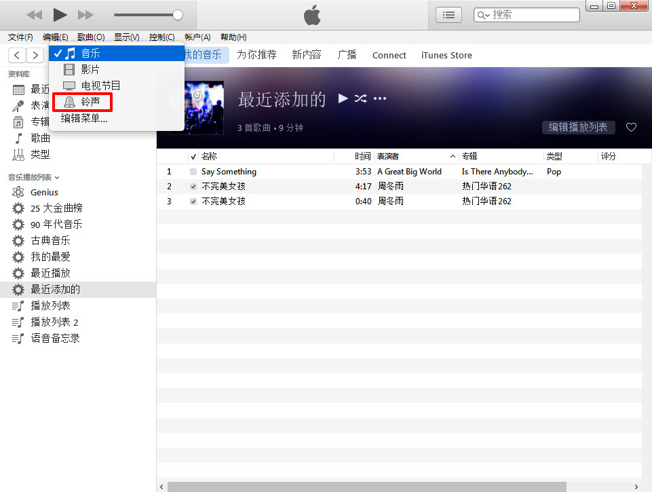Open the 歌曲(O) menu
652x492 pixels.
click(x=91, y=37)
